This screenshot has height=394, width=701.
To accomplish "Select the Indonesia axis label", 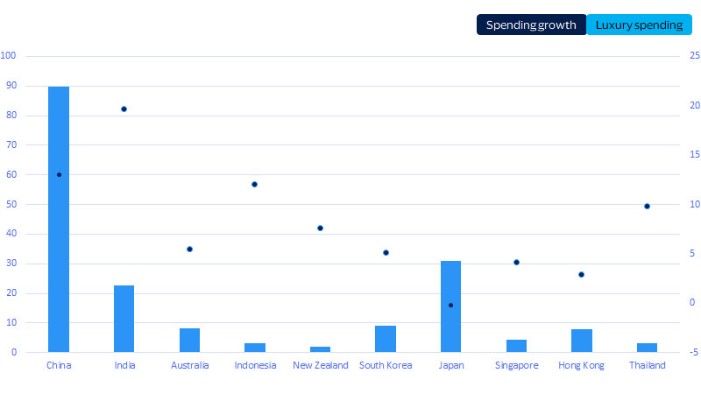I will point(255,365).
